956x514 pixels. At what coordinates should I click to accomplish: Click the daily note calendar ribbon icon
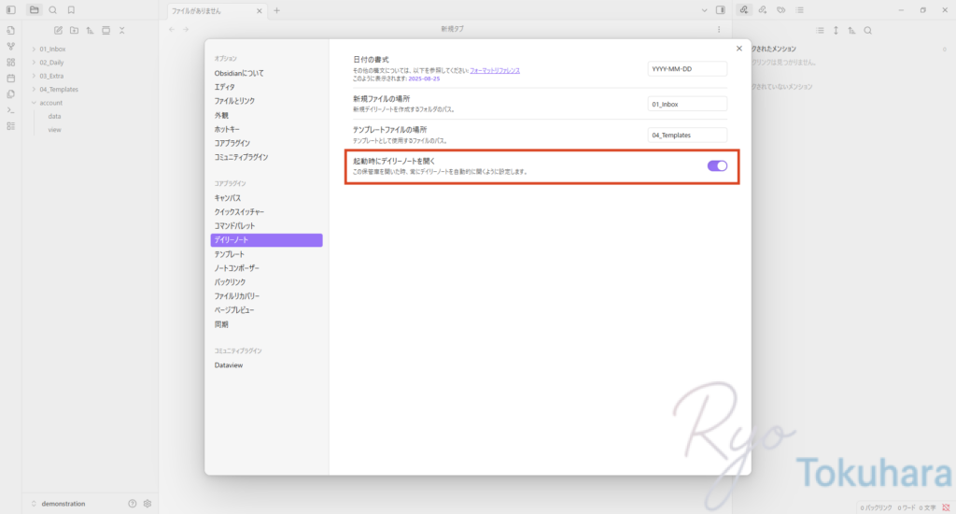[x=10, y=78]
